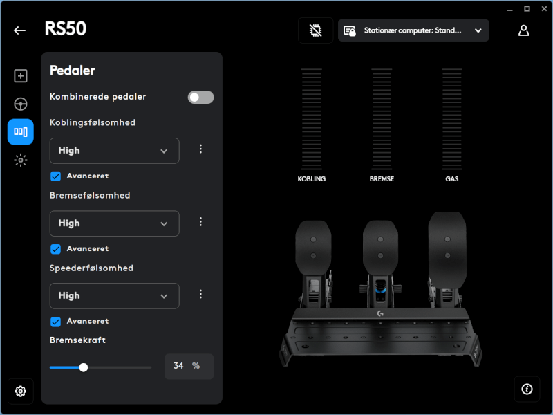Open the add assignments plus icon
The image size is (553, 415).
point(21,76)
